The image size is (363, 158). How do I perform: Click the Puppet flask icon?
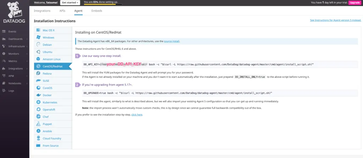(x=38, y=124)
